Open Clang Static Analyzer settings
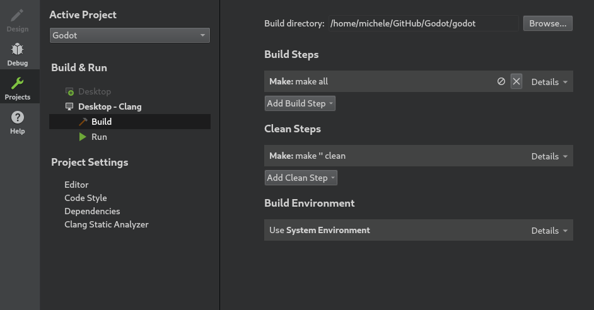The width and height of the screenshot is (594, 310). coord(107,224)
